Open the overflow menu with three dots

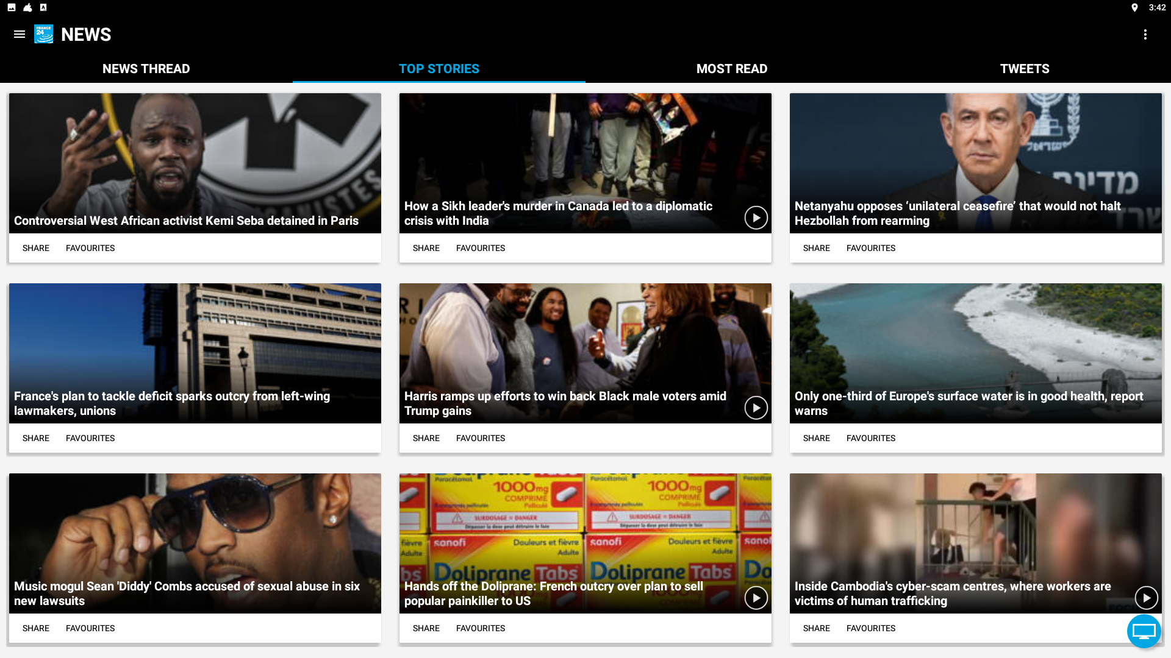click(x=1145, y=35)
